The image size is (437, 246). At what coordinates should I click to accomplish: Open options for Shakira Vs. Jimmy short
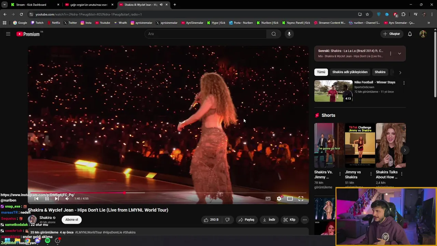click(x=340, y=174)
